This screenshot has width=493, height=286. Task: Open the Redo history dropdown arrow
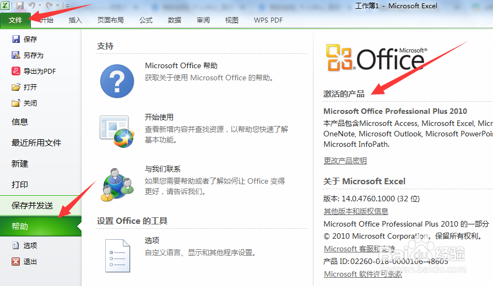pyautogui.click(x=57, y=5)
